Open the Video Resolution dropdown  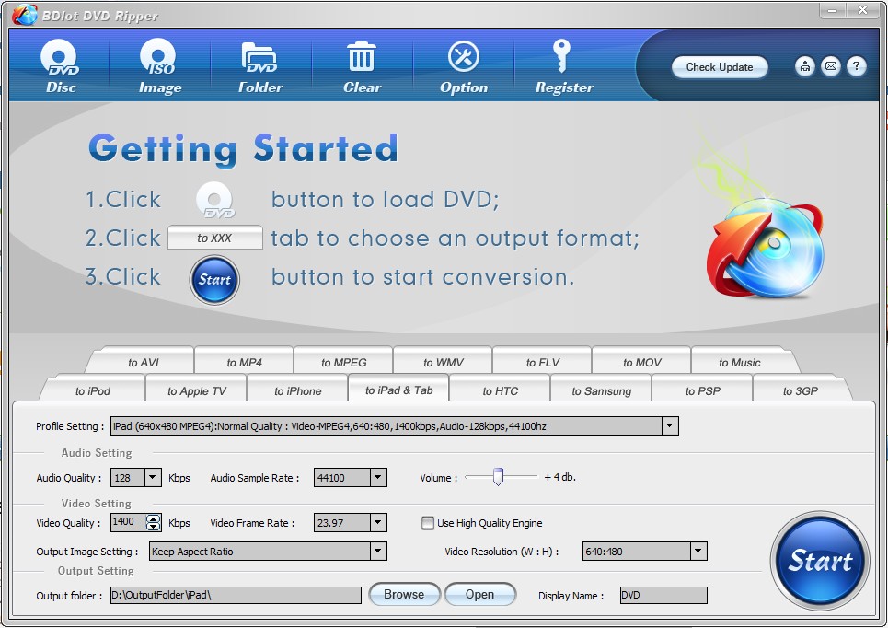698,551
